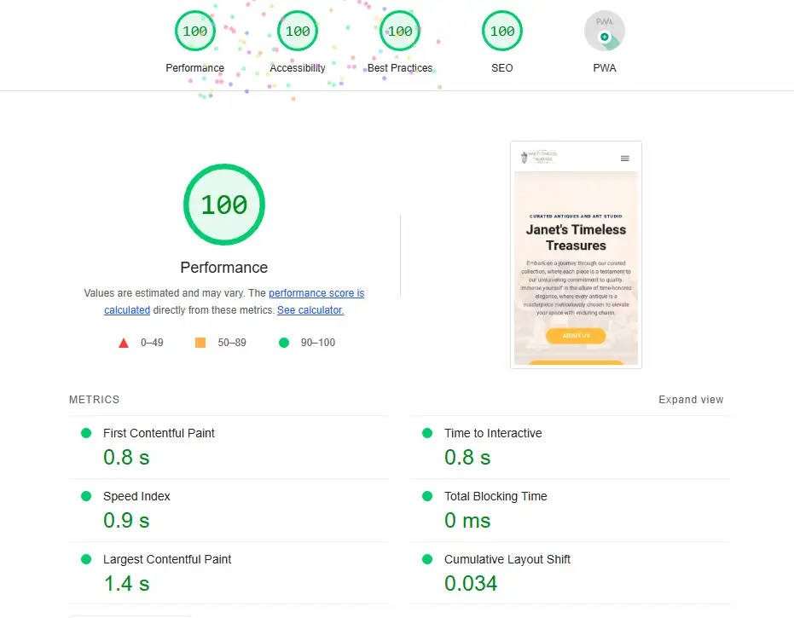
Task: Click the PWA badge icon
Action: (x=604, y=31)
